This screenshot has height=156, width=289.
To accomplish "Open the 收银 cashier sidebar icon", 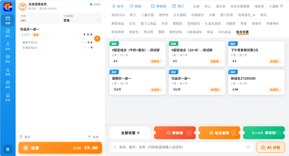I will (8, 20).
